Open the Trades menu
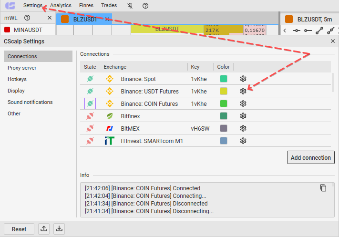 click(x=109, y=5)
